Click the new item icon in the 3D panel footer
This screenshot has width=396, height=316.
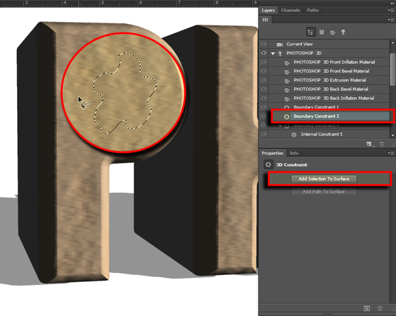tap(369, 144)
